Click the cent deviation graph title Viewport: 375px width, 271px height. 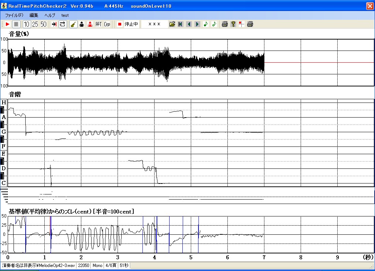click(71, 211)
